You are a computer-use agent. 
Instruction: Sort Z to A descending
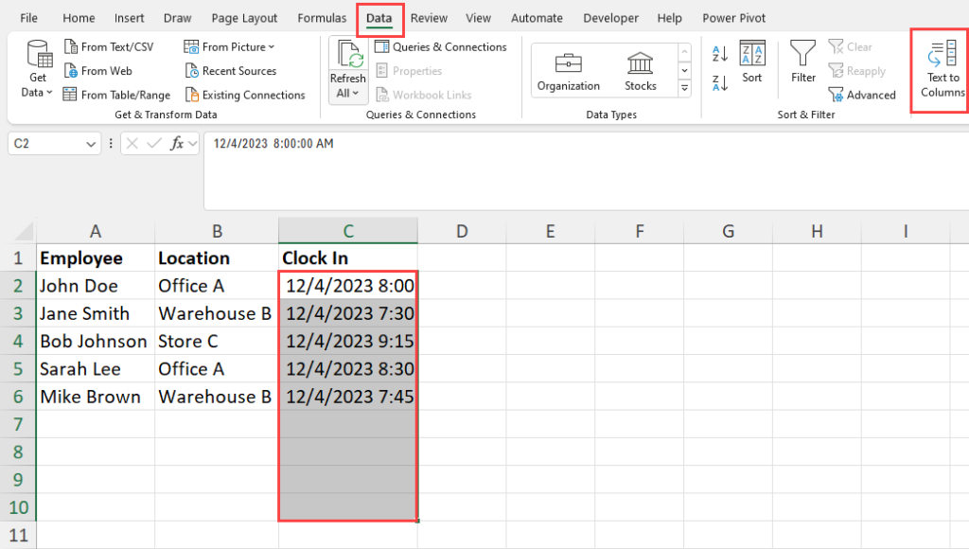click(720, 83)
